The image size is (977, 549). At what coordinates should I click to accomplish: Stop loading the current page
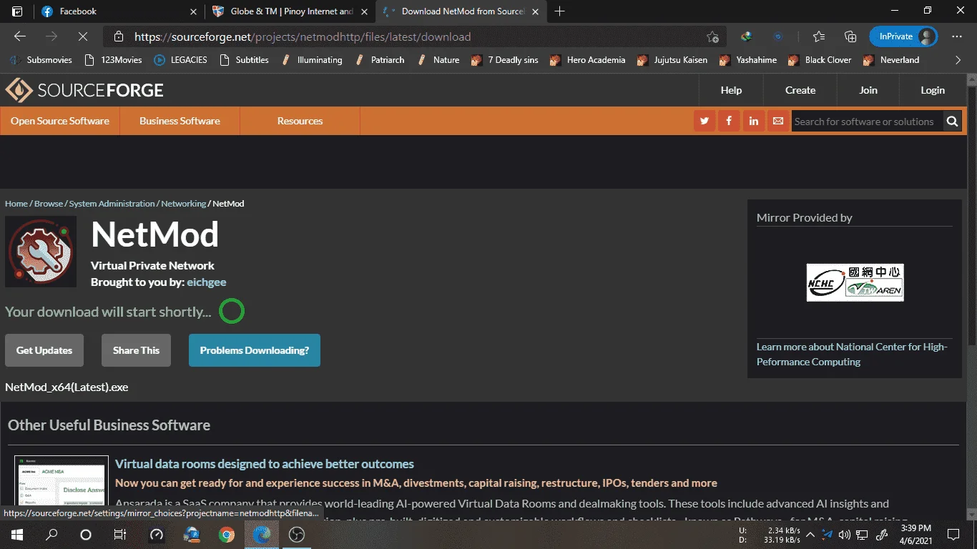83,36
